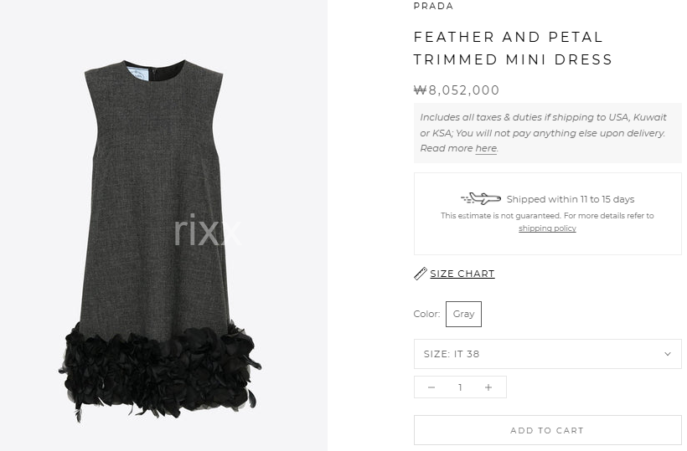Image resolution: width=687 pixels, height=451 pixels.
Task: Click the airplane shipping icon
Action: click(481, 198)
